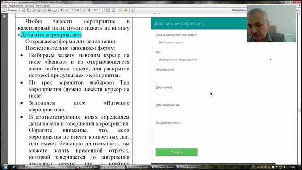Go to next page with down arrow
The image size is (302, 170).
click(x=67, y=10)
